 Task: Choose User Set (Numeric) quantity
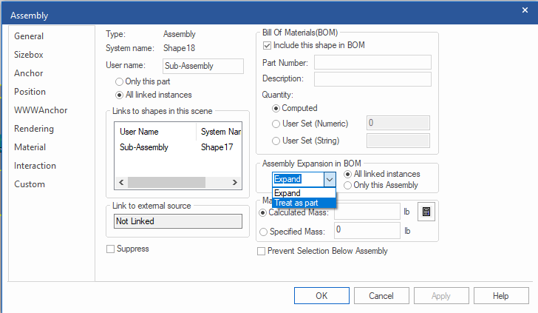coord(310,124)
